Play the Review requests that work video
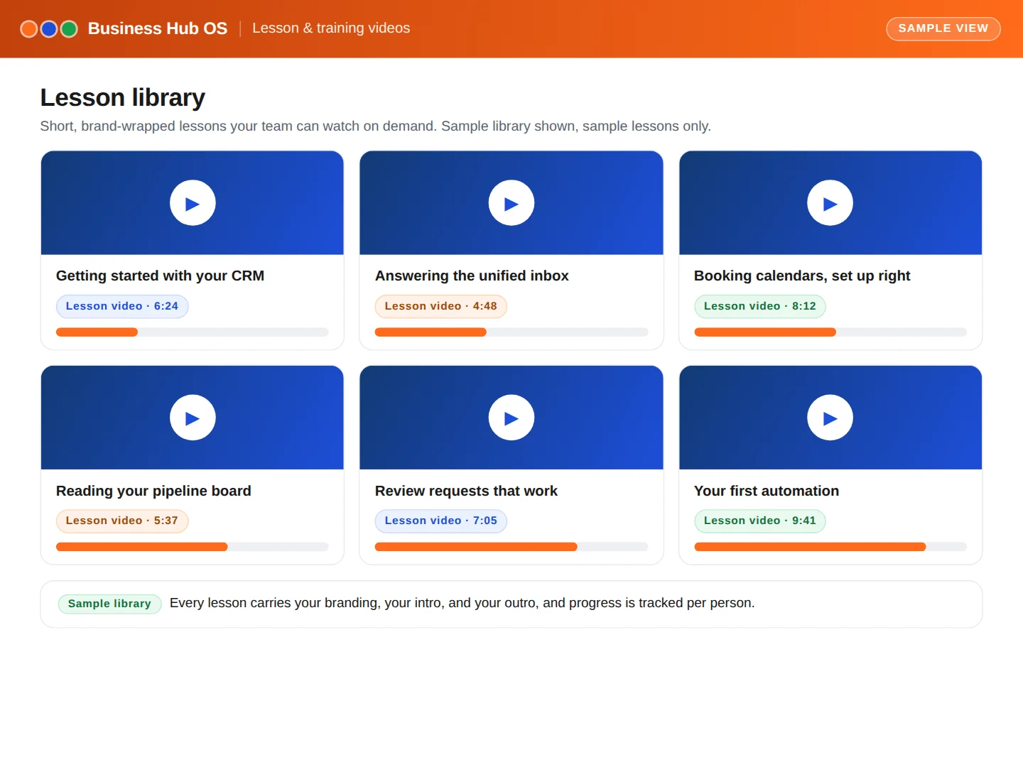The image size is (1023, 767). tap(511, 418)
